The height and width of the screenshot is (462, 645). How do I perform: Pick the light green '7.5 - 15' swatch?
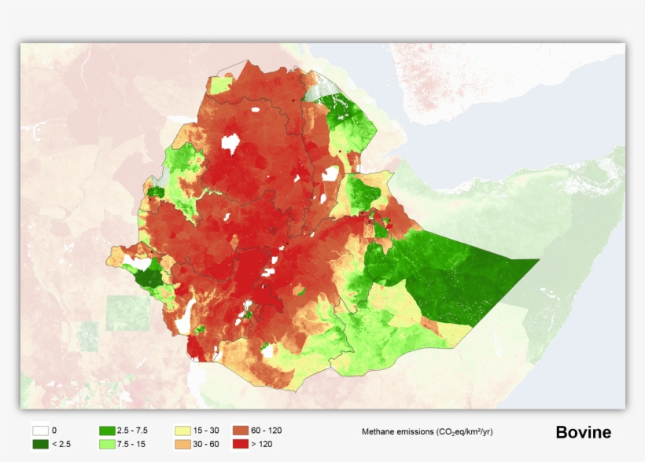click(107, 445)
